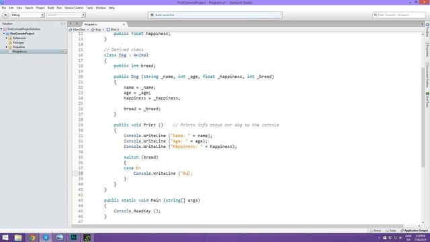Close the Solution pad
The image size is (430, 242).
pyautogui.click(x=64, y=24)
